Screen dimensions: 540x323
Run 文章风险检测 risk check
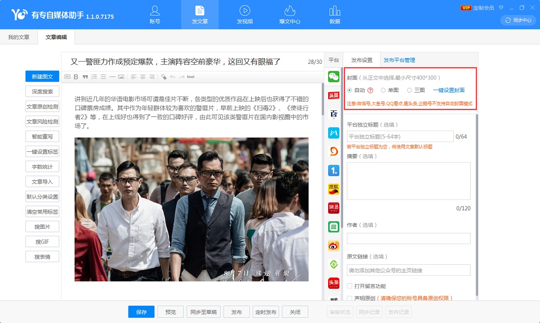[42, 122]
